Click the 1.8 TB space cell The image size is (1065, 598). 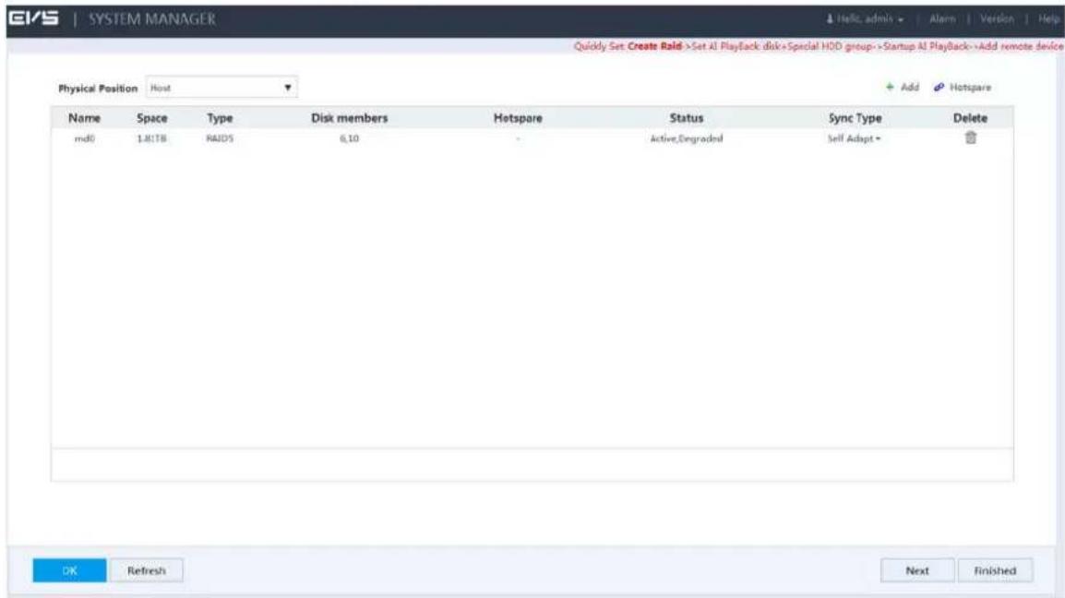151,138
